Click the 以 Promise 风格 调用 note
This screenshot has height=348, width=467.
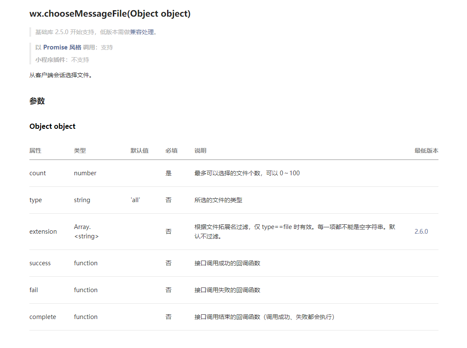pos(72,47)
